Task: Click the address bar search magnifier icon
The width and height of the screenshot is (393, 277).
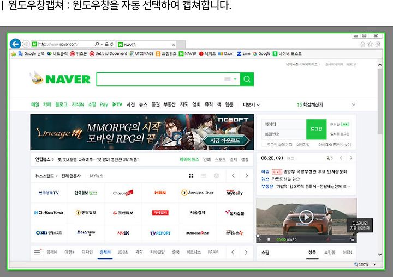Action: tap(97, 44)
